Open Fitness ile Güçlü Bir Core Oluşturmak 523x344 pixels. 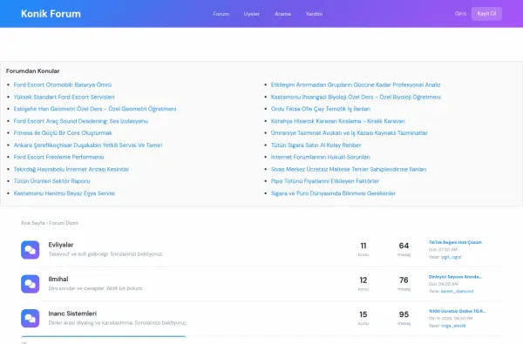[x=63, y=133]
